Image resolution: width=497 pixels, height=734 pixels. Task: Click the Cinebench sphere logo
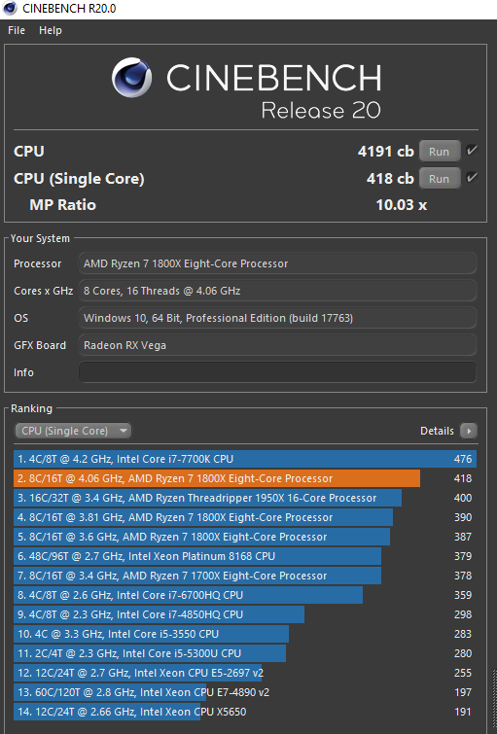pos(131,77)
